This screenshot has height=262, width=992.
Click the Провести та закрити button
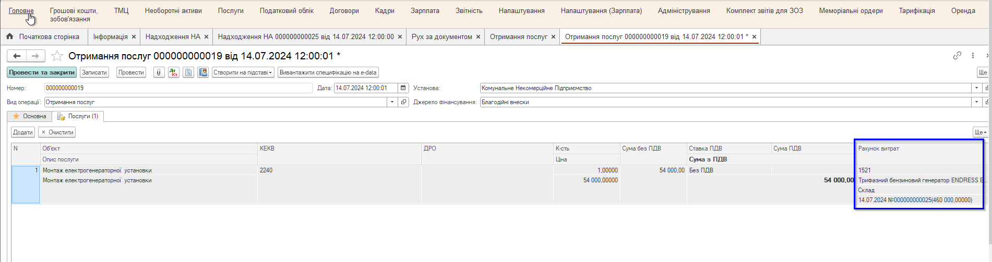[x=42, y=72]
